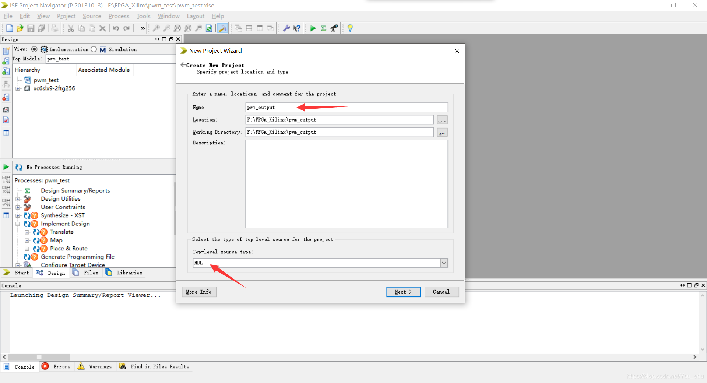Click the Add Copy of Source sidebar icon

[6, 71]
